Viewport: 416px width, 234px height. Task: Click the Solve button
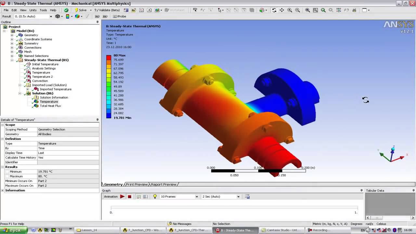(x=81, y=10)
